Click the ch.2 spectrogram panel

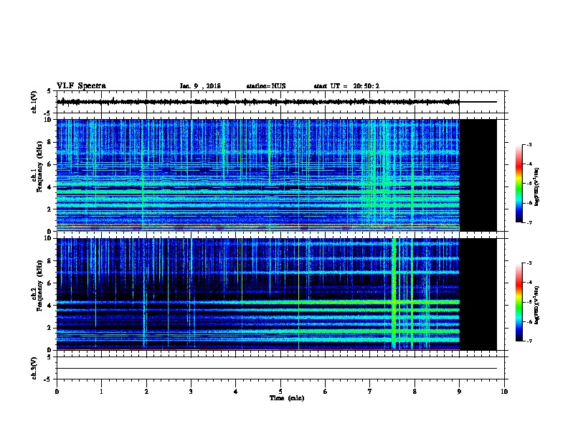[258, 294]
